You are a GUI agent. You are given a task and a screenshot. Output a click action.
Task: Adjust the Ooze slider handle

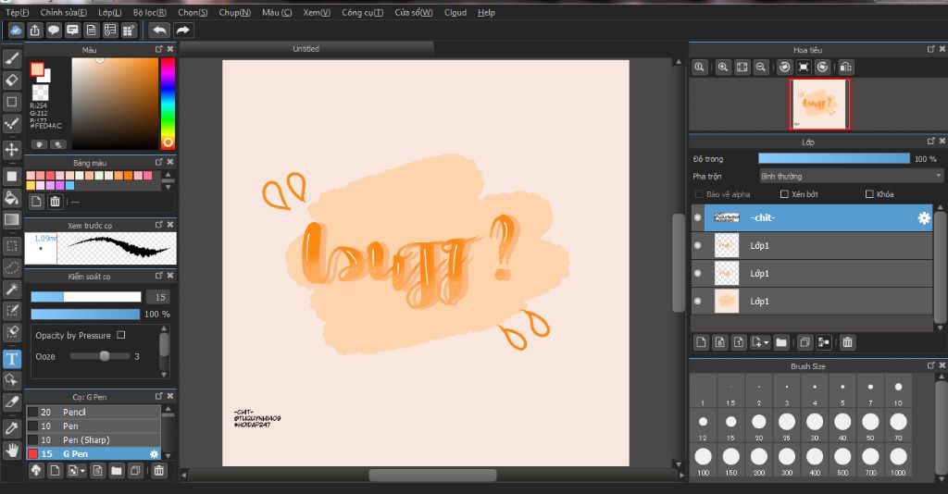pos(105,356)
